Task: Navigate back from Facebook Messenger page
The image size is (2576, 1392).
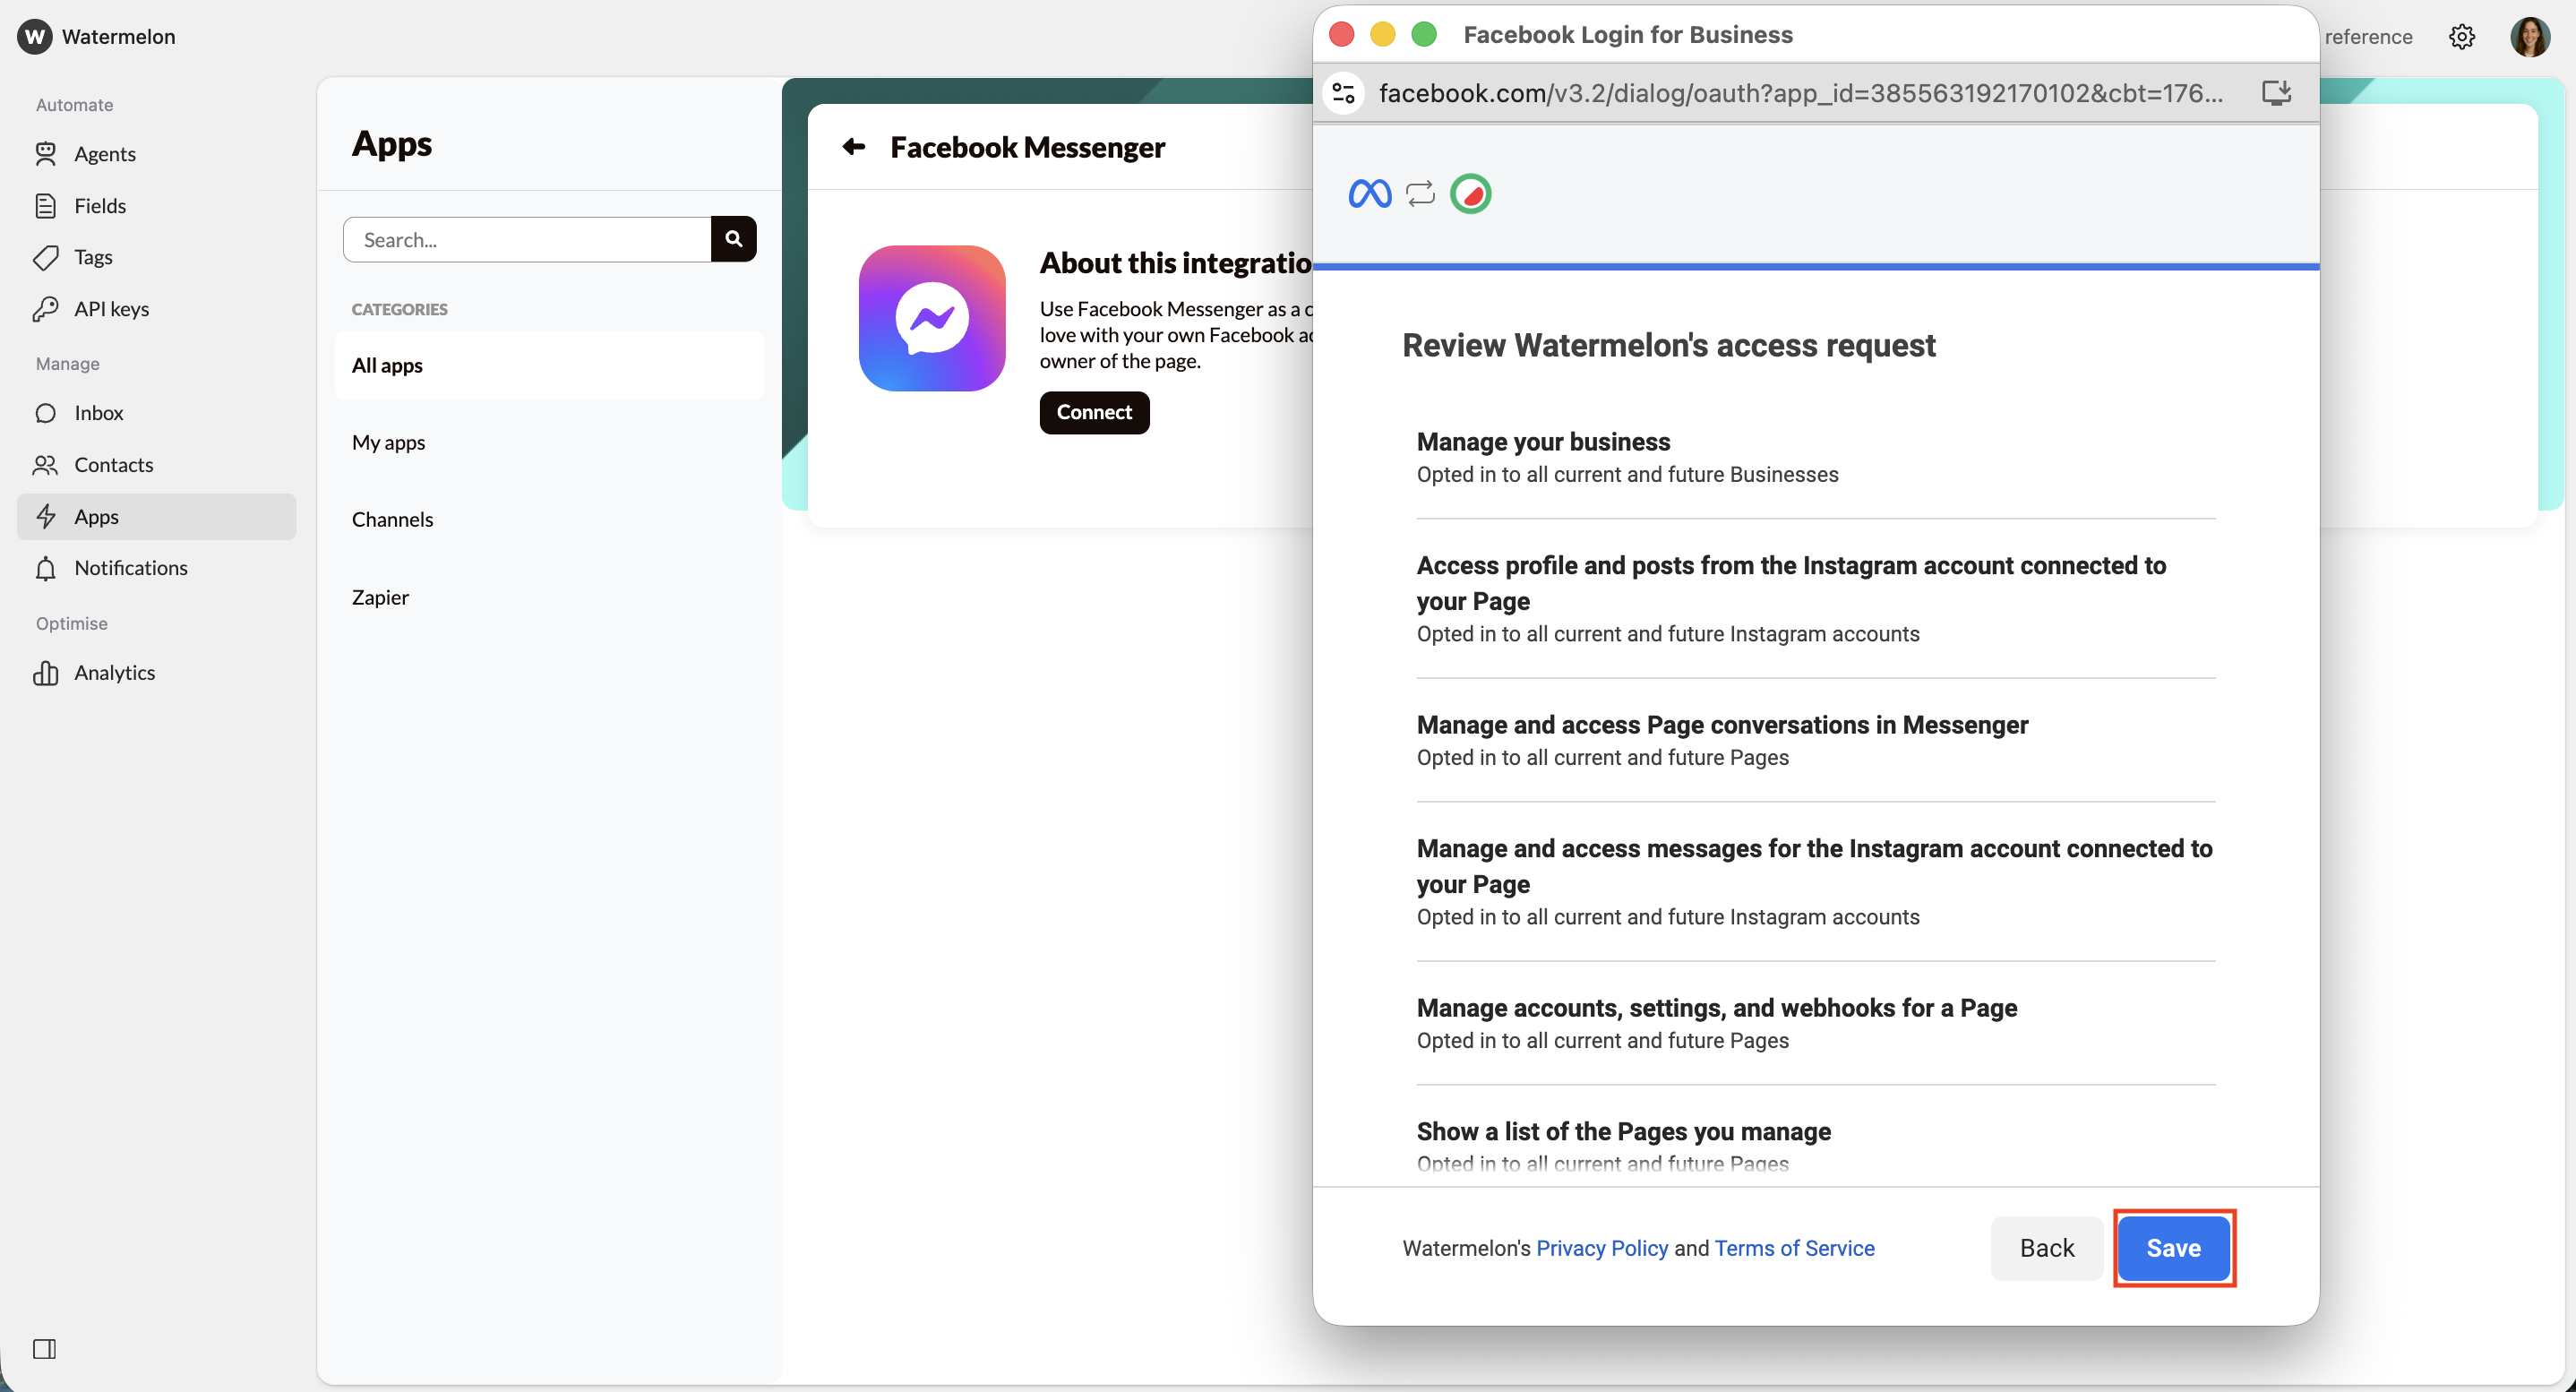Action: click(x=853, y=147)
